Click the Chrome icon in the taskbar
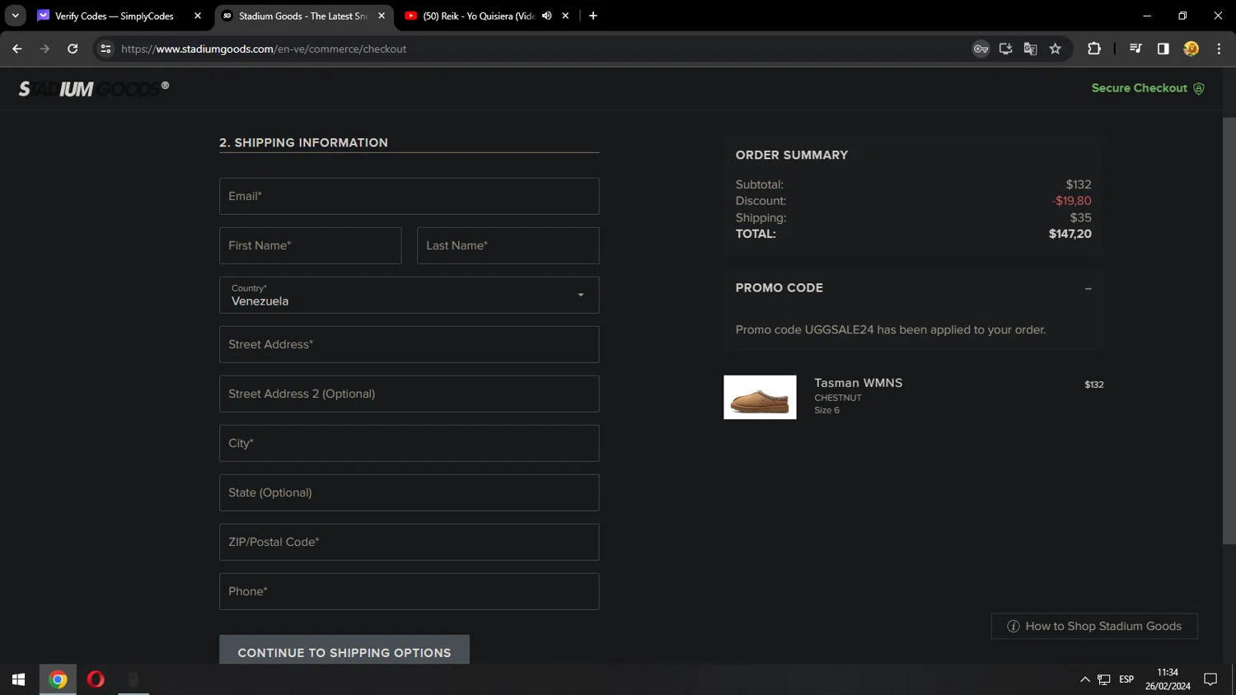This screenshot has width=1236, height=695. tap(58, 679)
